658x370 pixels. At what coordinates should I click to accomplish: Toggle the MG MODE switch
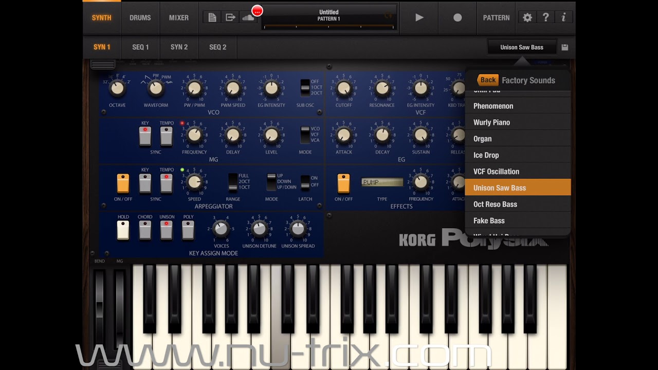tap(305, 135)
